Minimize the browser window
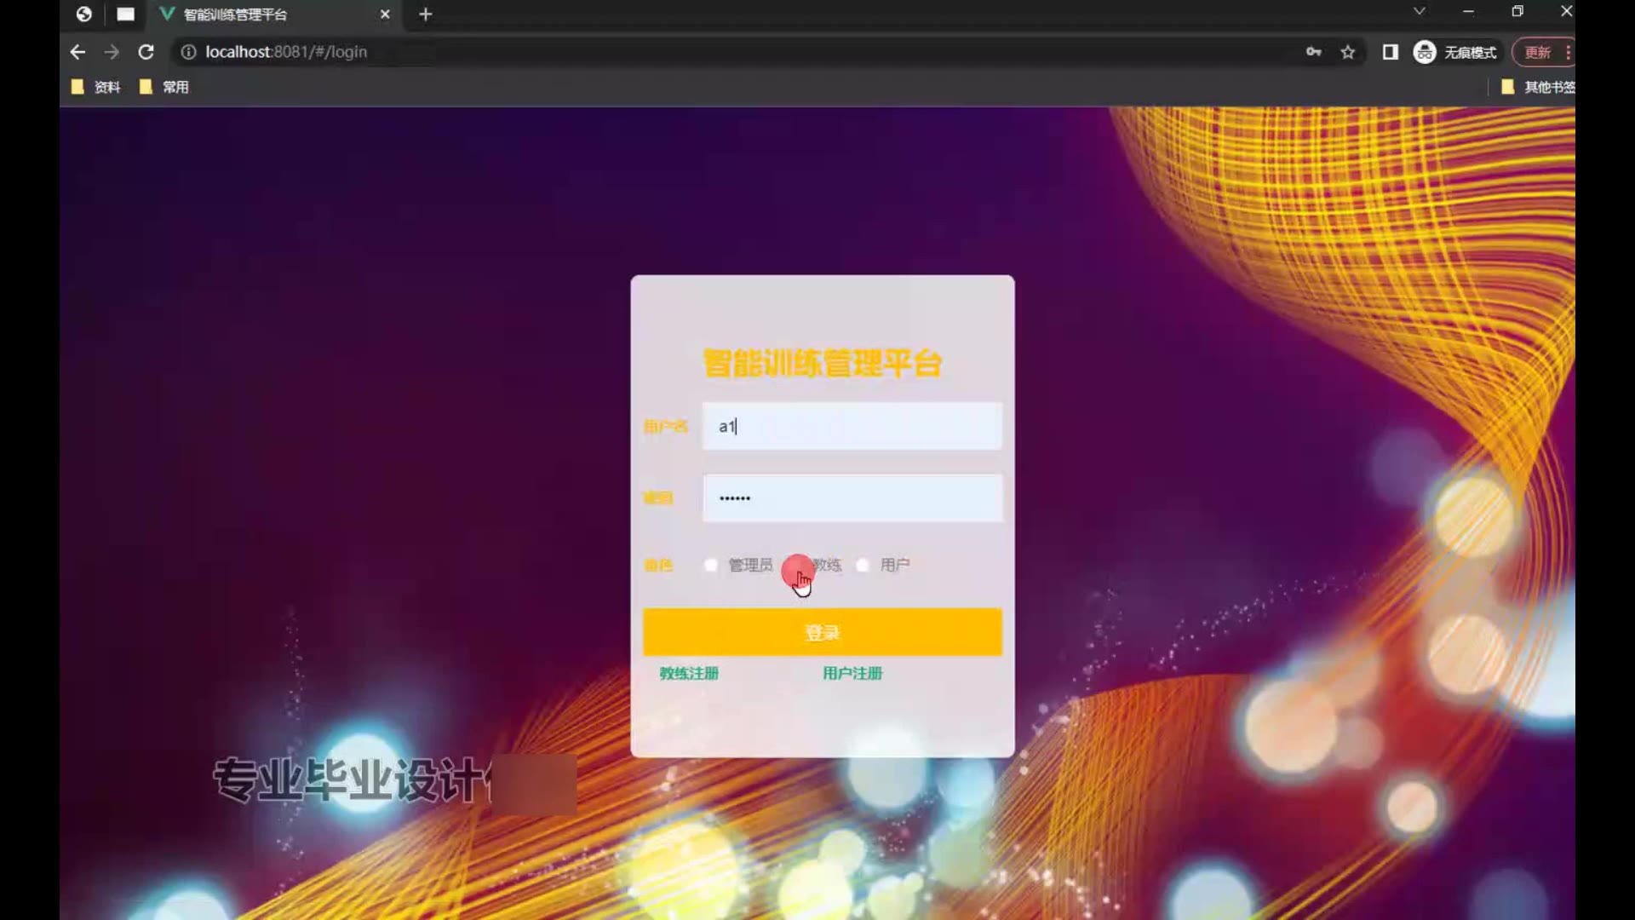 click(x=1468, y=11)
